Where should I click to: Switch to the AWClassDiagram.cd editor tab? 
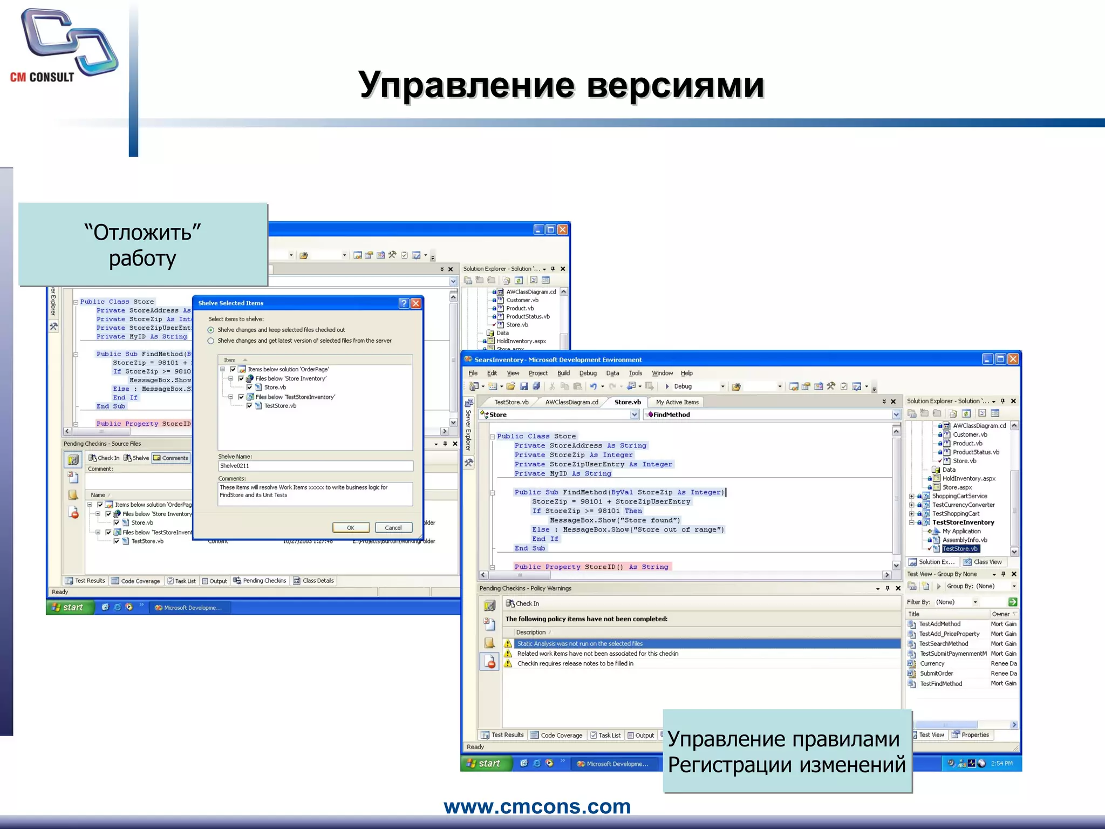571,402
